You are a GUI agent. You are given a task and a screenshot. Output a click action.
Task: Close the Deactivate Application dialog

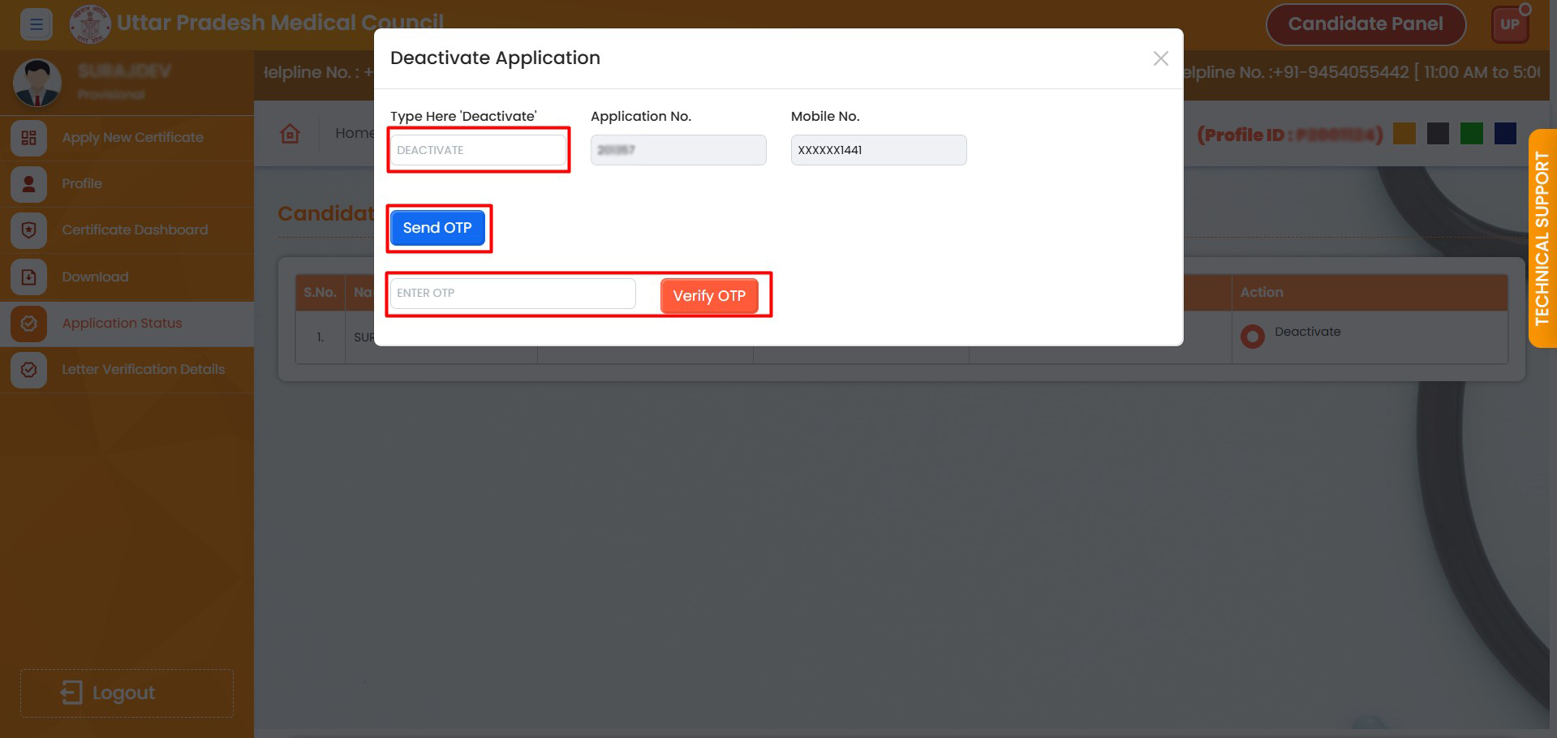(x=1160, y=58)
